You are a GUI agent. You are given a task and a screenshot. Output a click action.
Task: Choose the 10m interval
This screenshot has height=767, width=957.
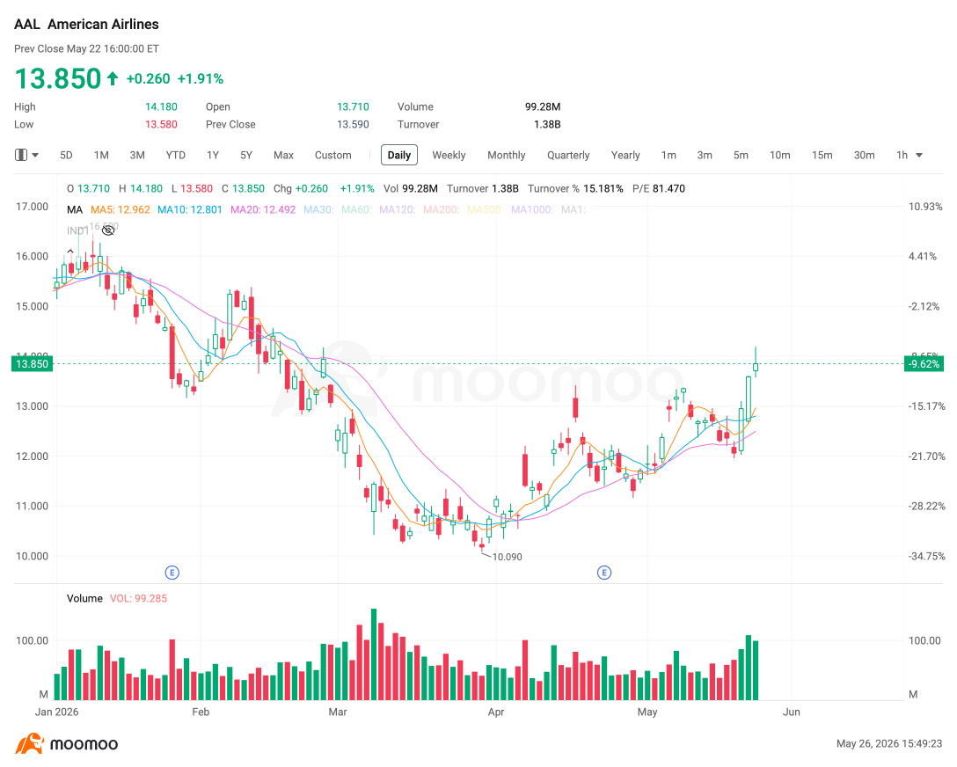(779, 155)
